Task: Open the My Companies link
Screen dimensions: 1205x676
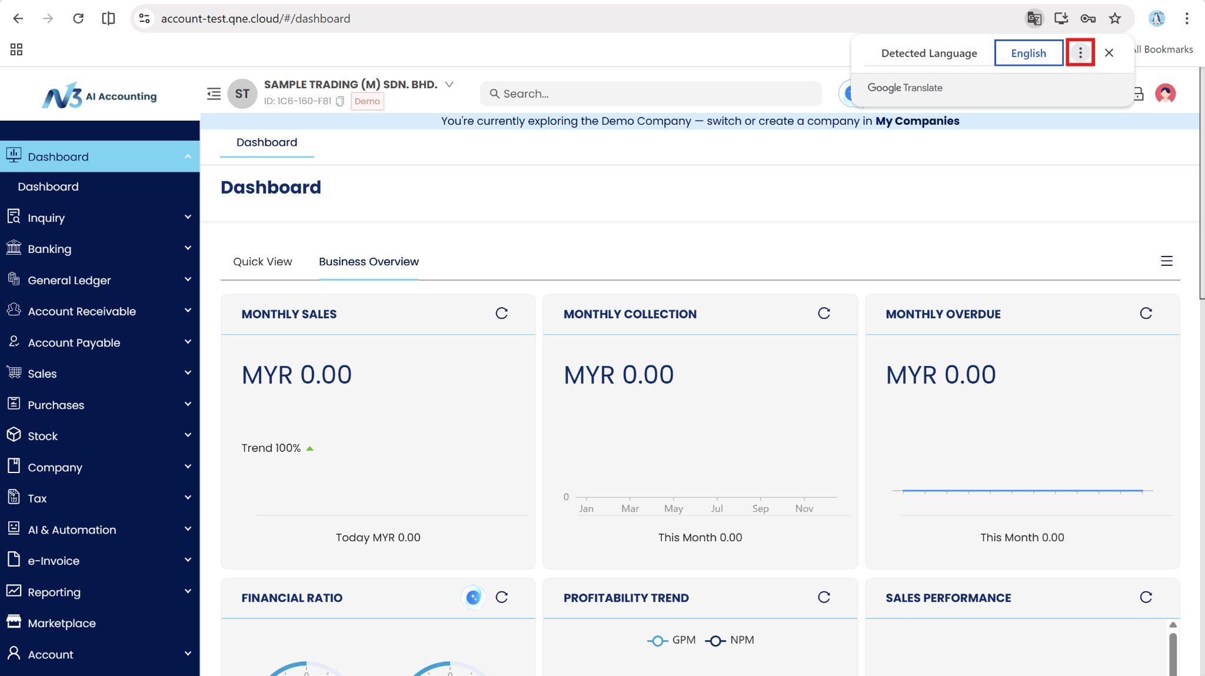Action: click(917, 121)
